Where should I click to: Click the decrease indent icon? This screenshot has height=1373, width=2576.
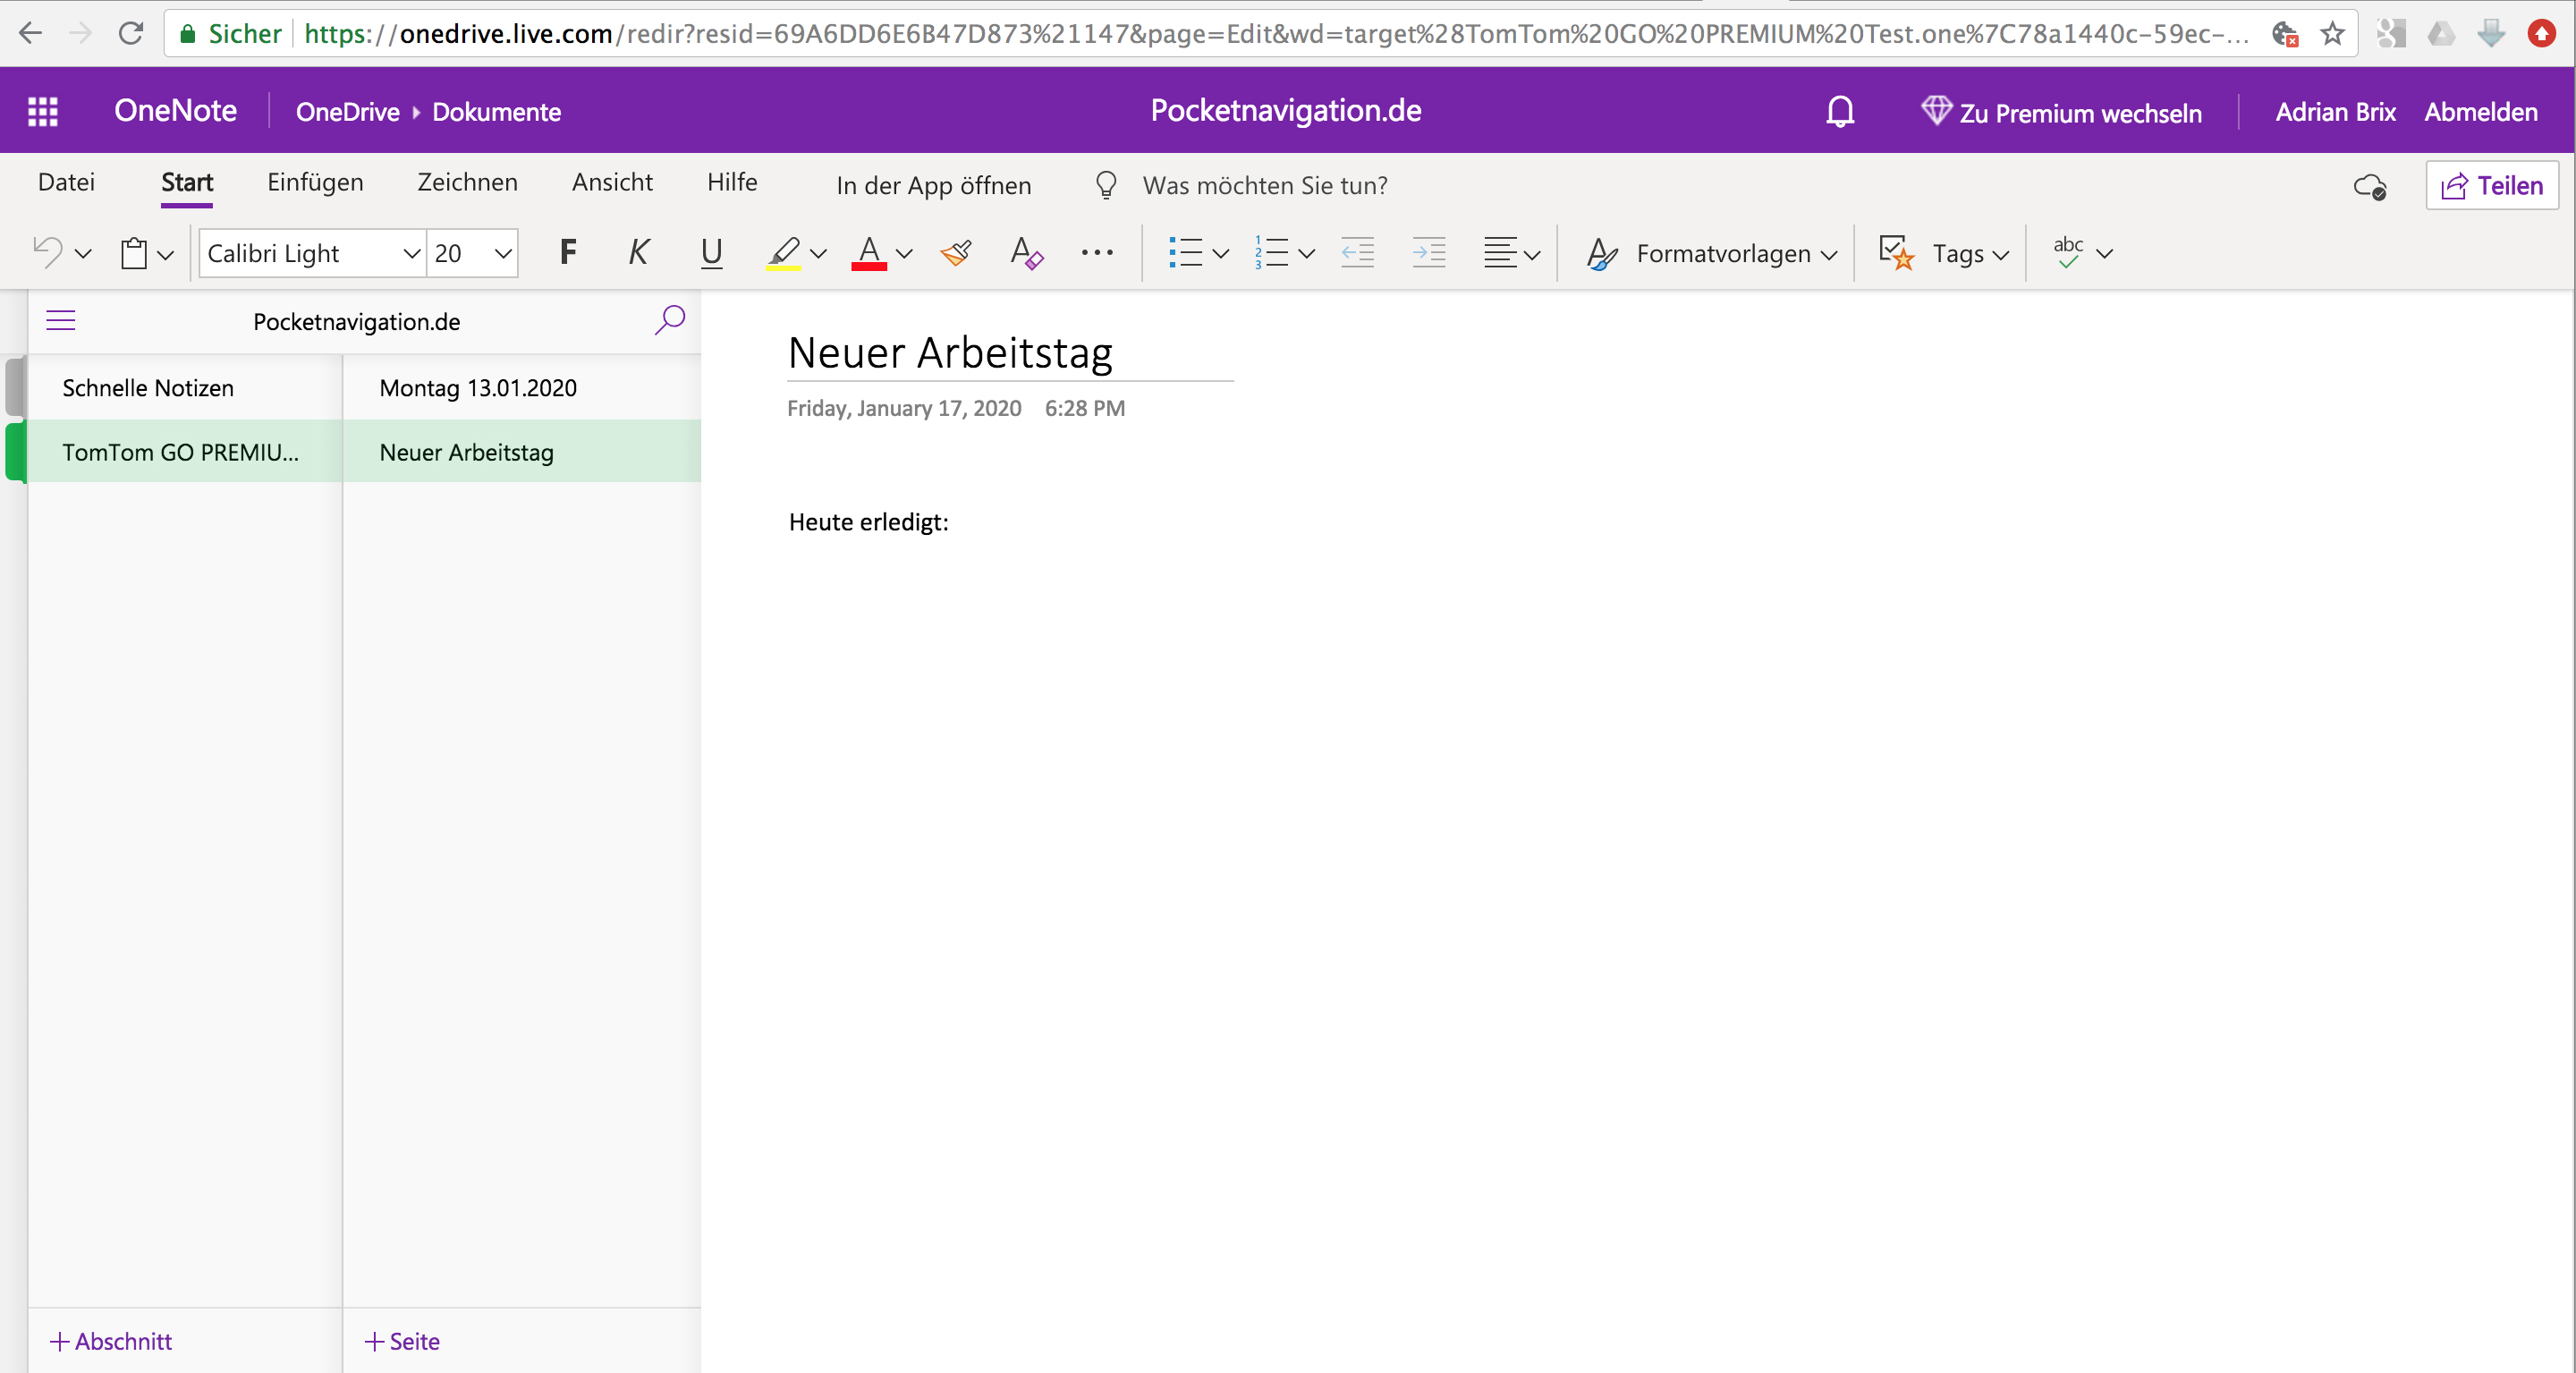click(1357, 253)
